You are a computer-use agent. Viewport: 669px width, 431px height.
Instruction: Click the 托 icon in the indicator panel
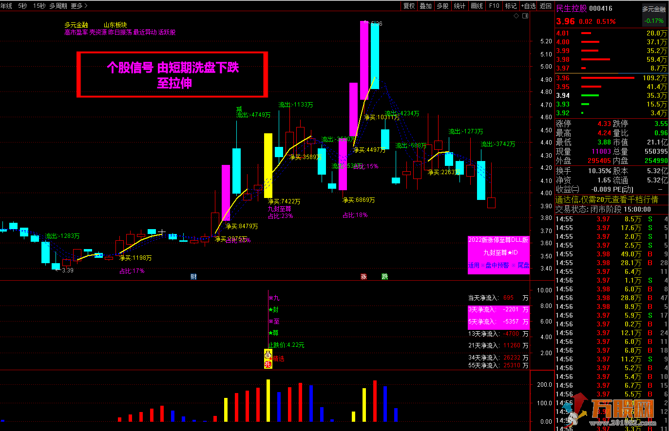click(268, 363)
